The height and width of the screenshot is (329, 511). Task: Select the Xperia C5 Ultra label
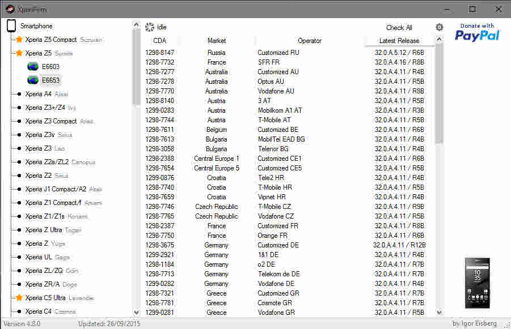click(45, 298)
